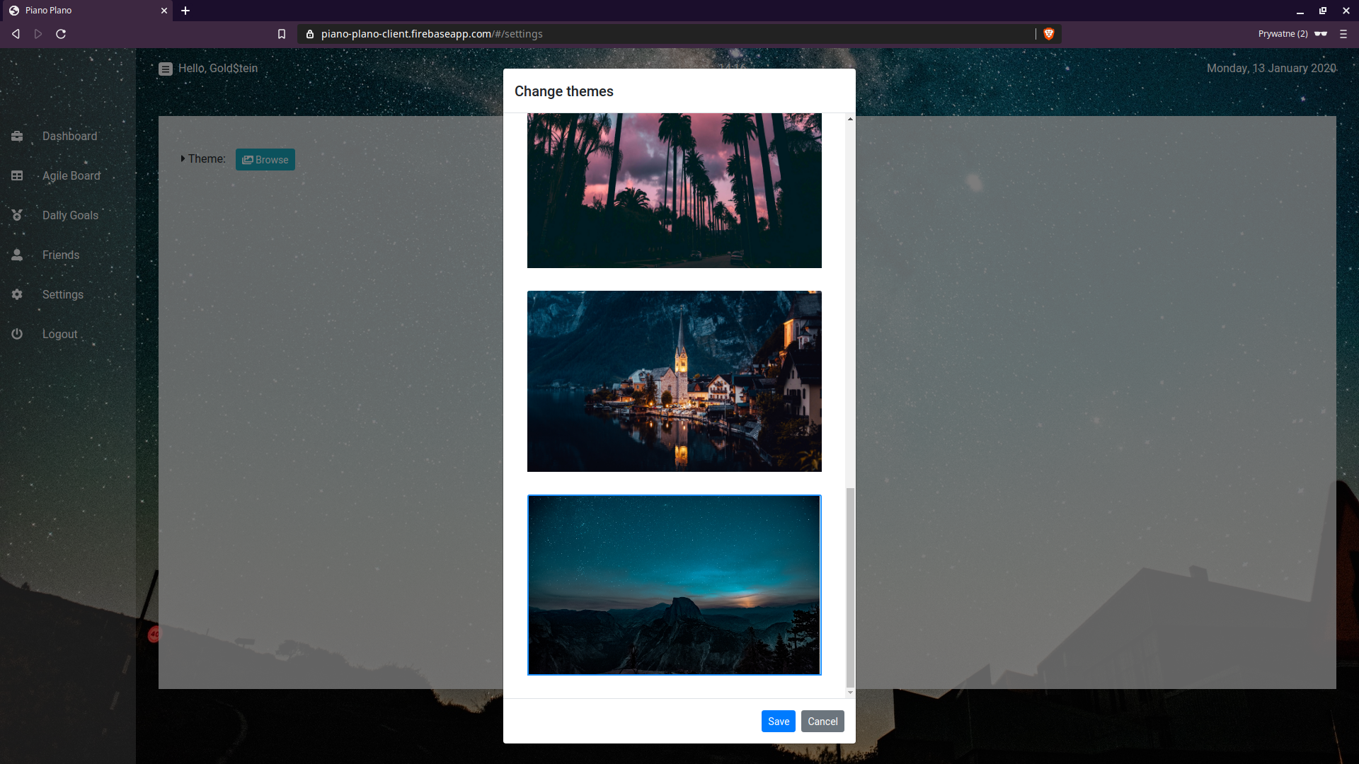Image resolution: width=1359 pixels, height=764 pixels.
Task: Click scrollbar up arrow in themes dialog
Action: (x=850, y=119)
